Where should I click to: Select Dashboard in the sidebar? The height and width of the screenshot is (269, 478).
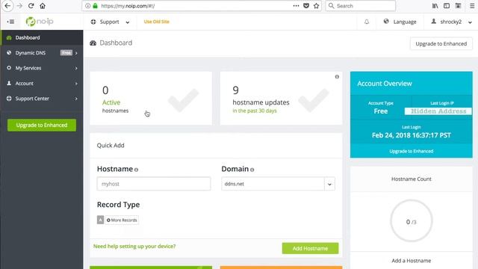(42, 37)
